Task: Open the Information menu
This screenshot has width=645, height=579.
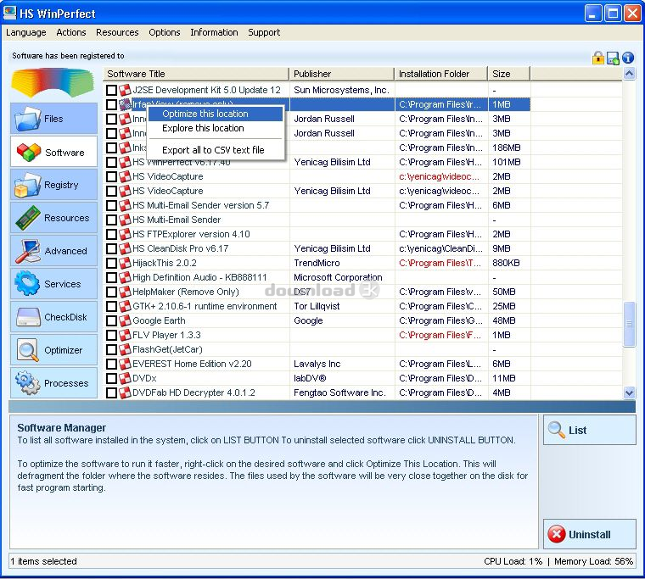Action: click(x=214, y=32)
